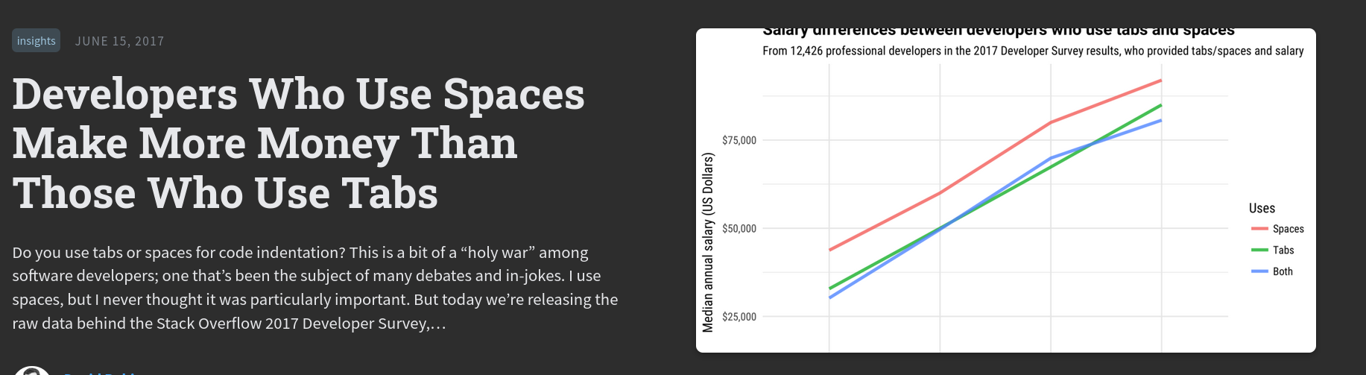Click the author avatar image

(x=32, y=371)
